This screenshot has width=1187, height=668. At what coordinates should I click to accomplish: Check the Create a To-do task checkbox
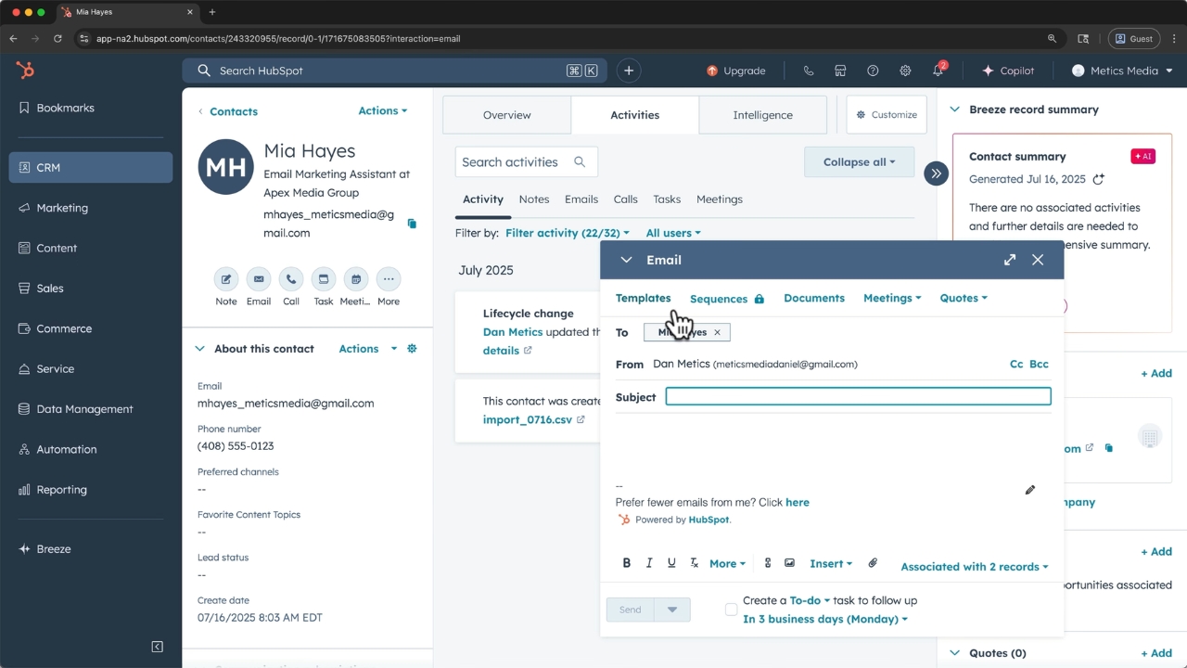coord(731,610)
